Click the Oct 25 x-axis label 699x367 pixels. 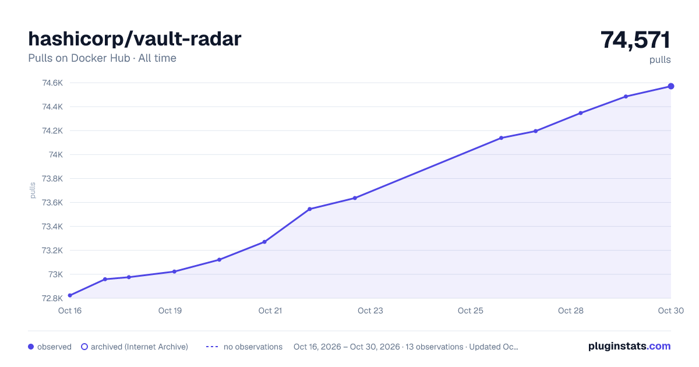click(471, 310)
